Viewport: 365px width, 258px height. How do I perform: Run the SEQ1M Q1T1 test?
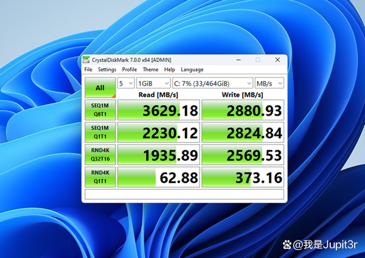coord(100,133)
